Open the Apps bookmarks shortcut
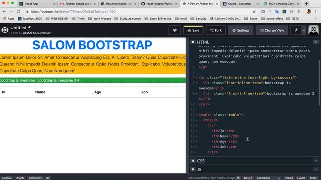 (8, 19)
